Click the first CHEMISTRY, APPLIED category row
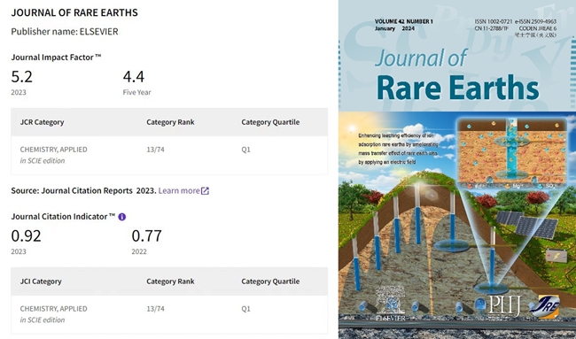576x339 pixels. coord(169,155)
